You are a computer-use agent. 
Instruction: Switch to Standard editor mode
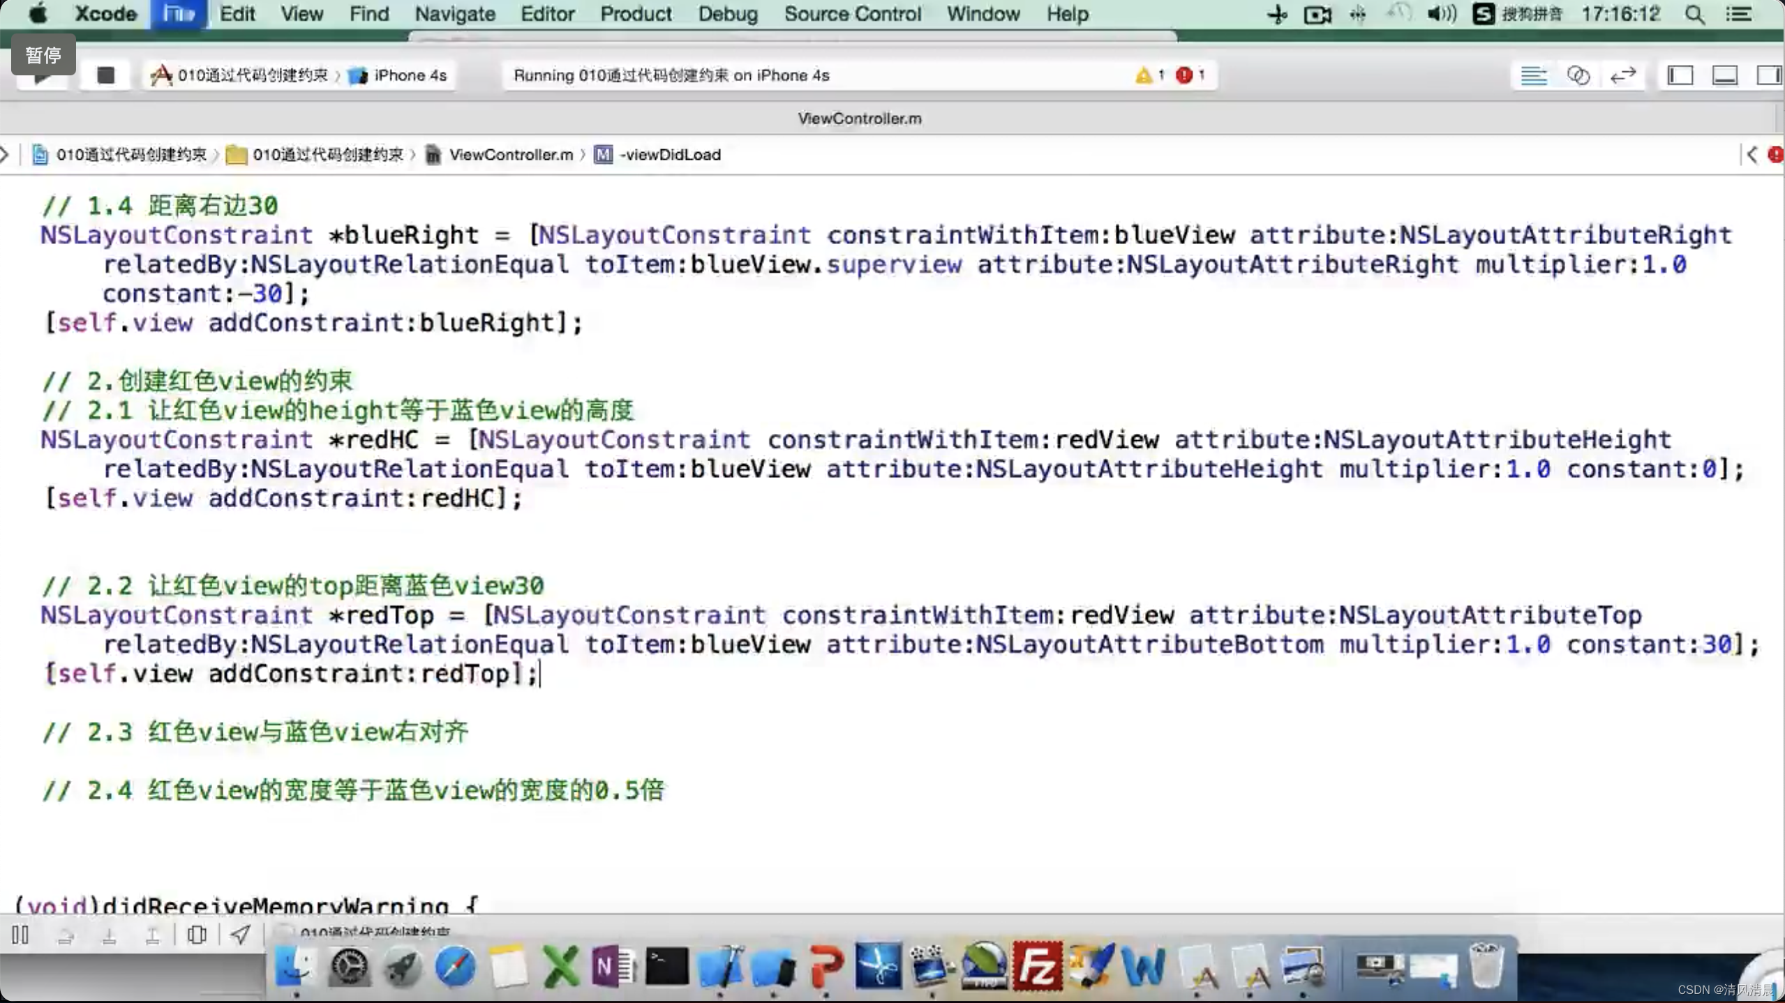(1534, 75)
